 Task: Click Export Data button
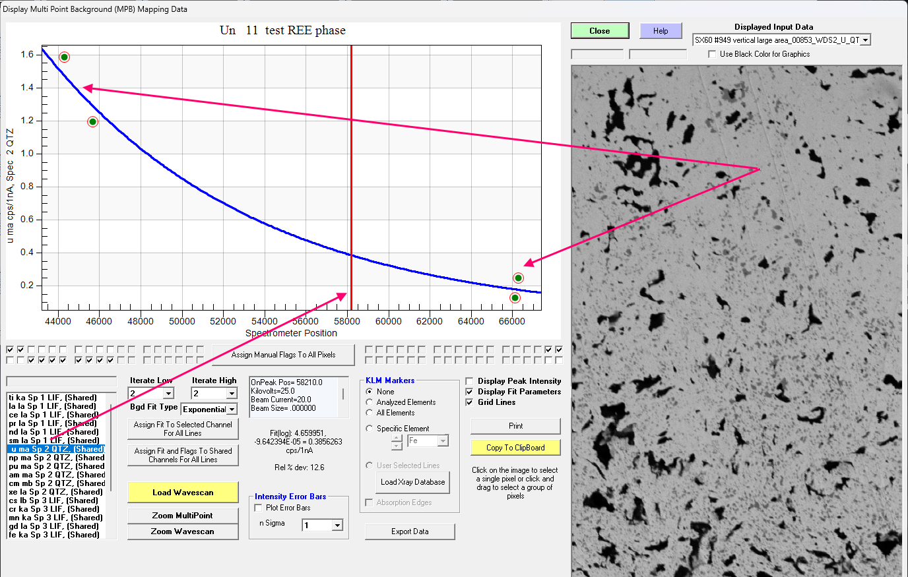(x=410, y=531)
